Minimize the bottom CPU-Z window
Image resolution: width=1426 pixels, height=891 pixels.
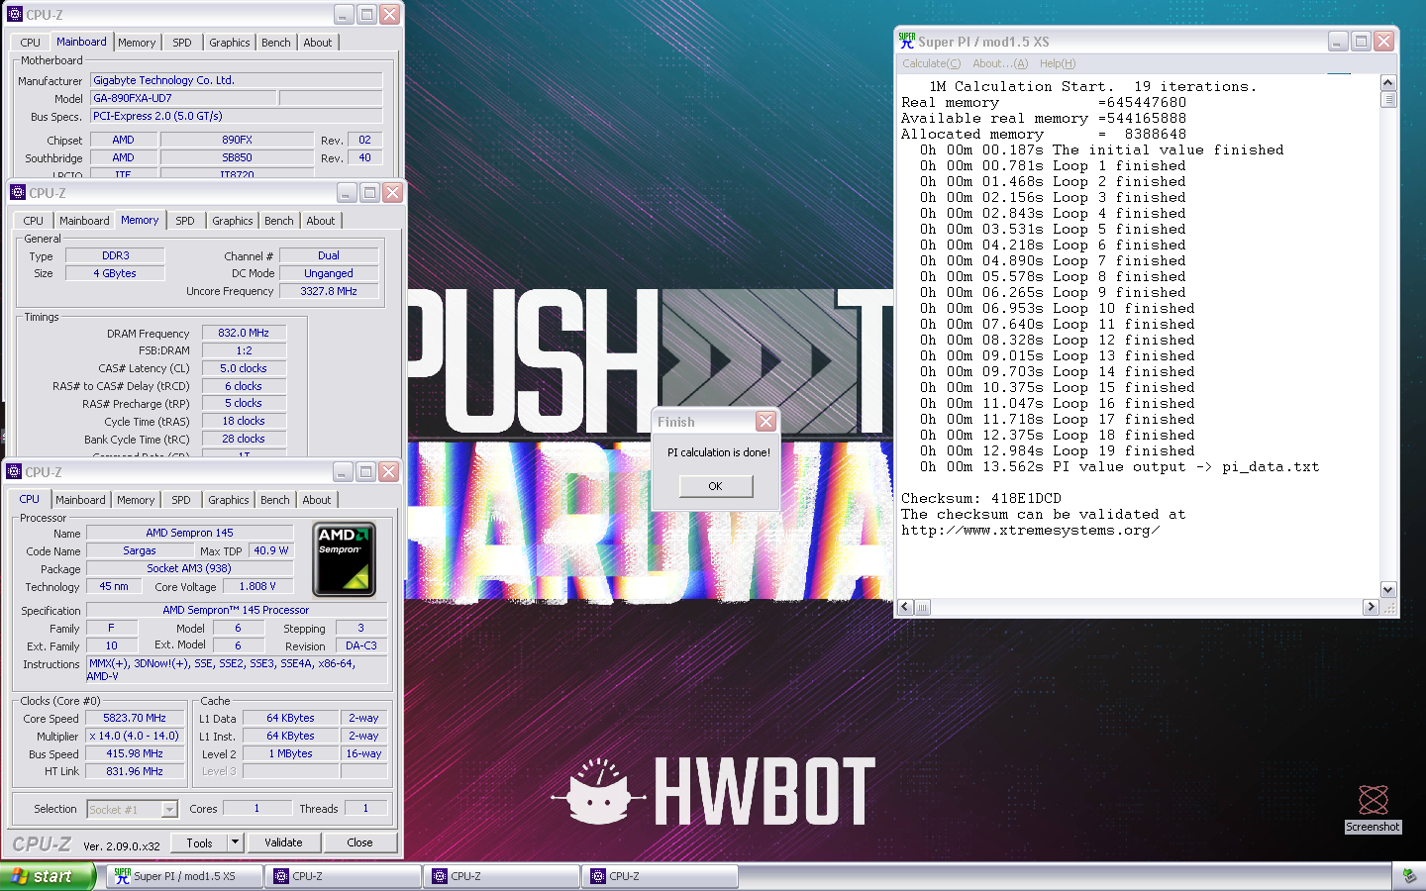[x=343, y=471]
